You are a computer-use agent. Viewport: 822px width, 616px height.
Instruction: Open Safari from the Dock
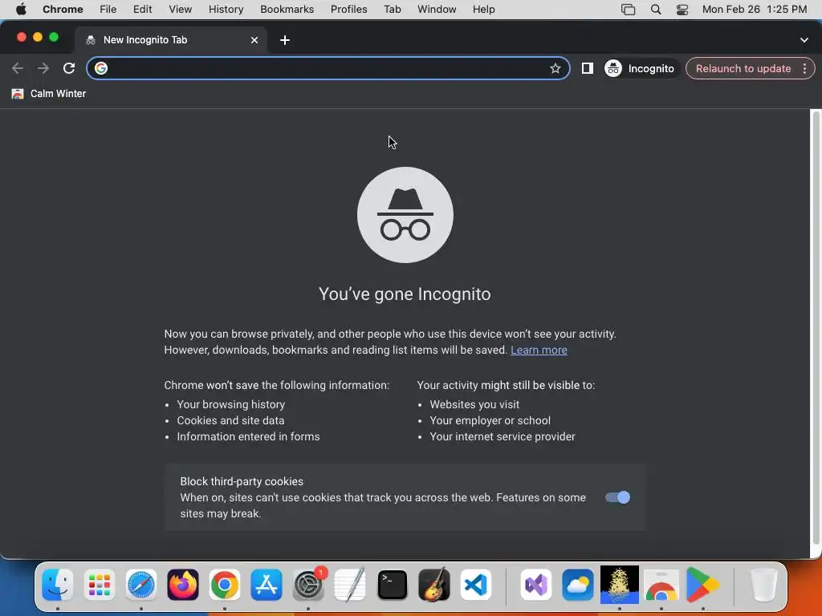(x=141, y=585)
